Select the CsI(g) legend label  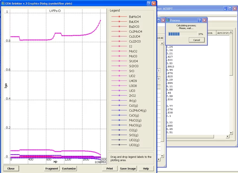click(133, 105)
